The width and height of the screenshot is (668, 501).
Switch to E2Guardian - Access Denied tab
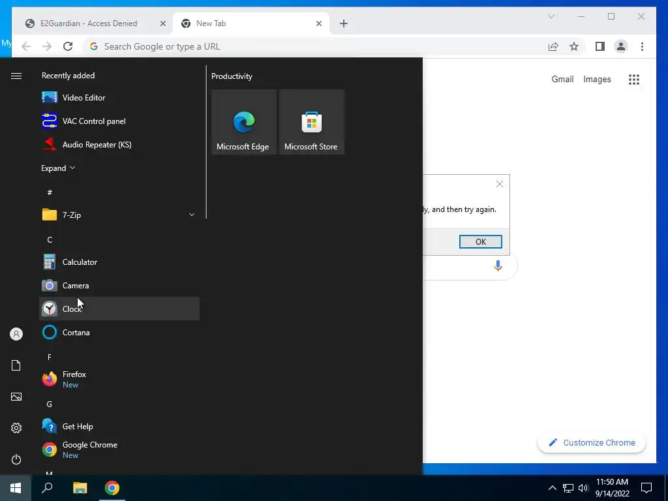[93, 23]
